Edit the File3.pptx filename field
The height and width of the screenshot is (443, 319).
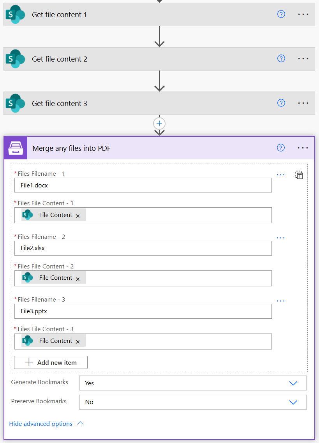(143, 311)
